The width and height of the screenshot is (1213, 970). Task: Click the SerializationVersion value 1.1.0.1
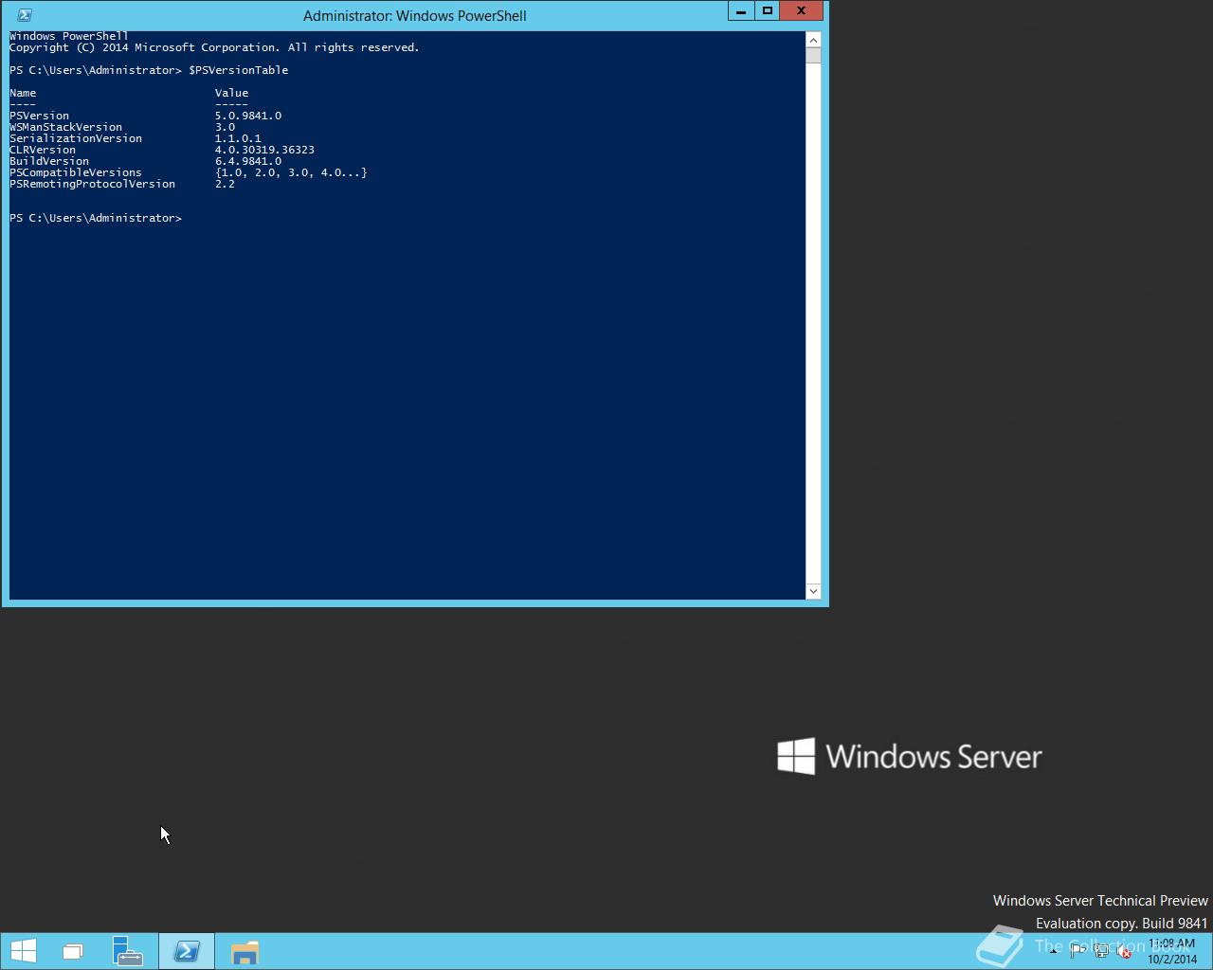[238, 138]
